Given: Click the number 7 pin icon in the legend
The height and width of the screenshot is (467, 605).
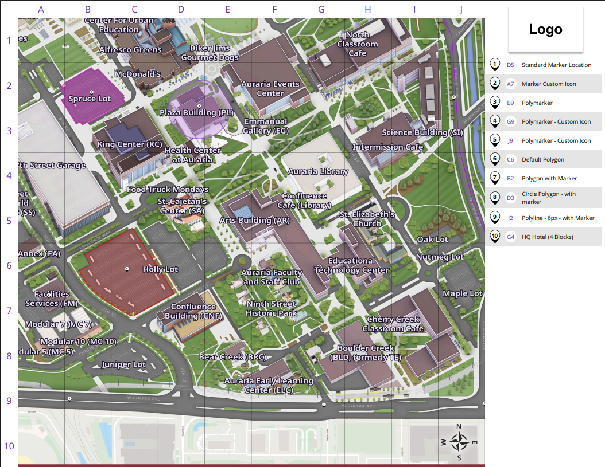Looking at the screenshot, I should pos(495,178).
